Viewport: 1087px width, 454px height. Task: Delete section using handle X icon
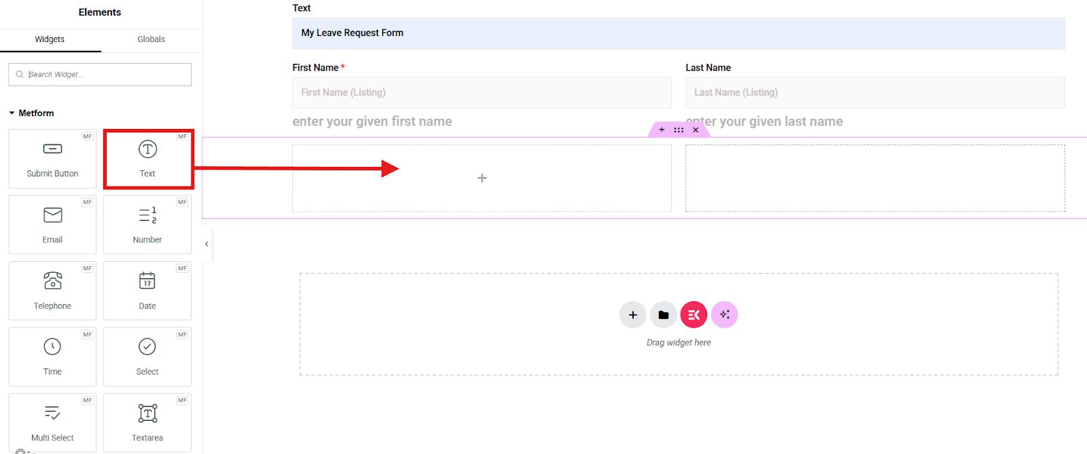[x=696, y=130]
